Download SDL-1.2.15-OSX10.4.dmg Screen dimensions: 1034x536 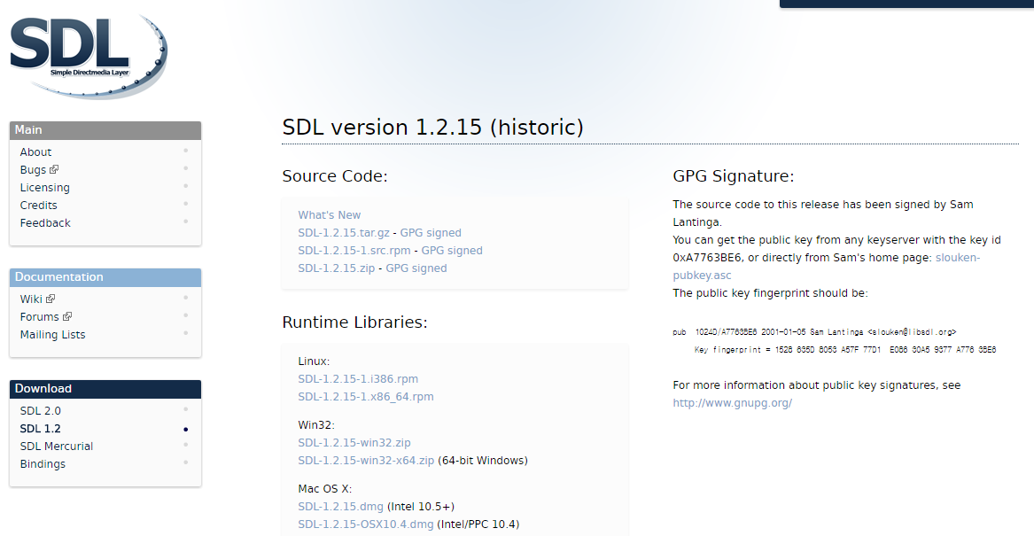(x=366, y=524)
